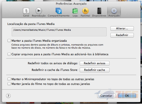The width and height of the screenshot is (142, 104).
Task: Click the Redefinir folder location button
Action: 122,35
